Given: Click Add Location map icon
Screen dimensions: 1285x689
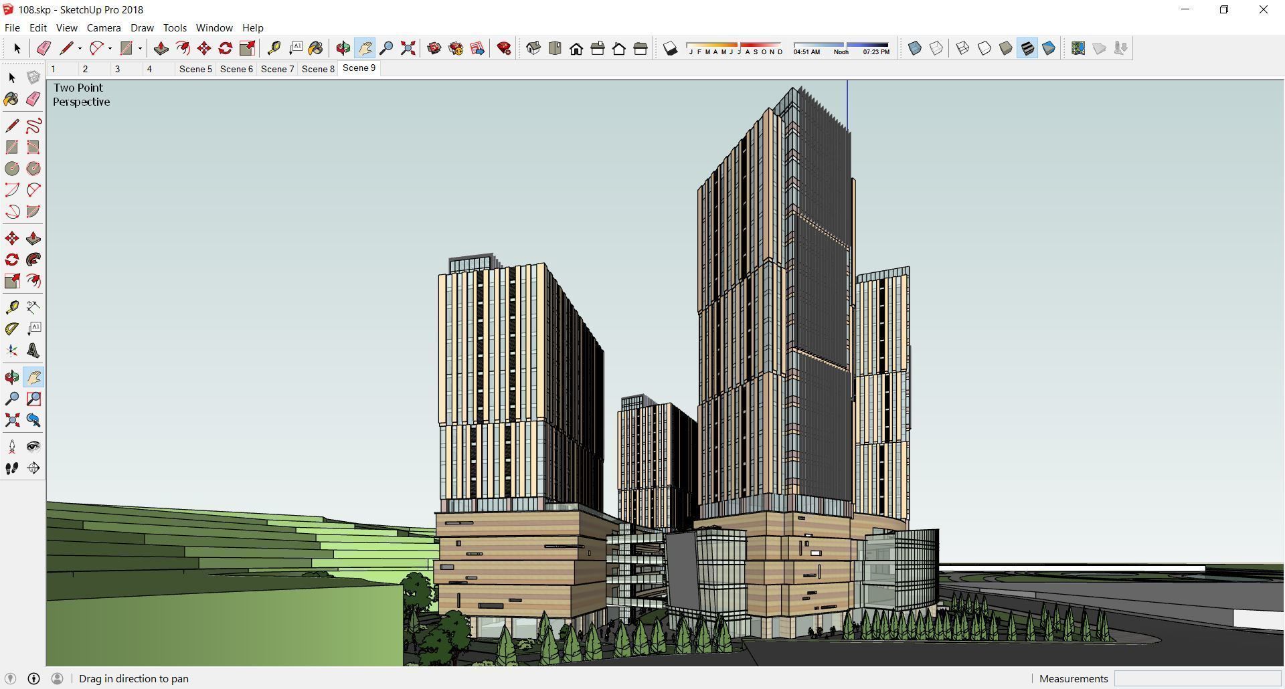Looking at the screenshot, I should click(1078, 48).
